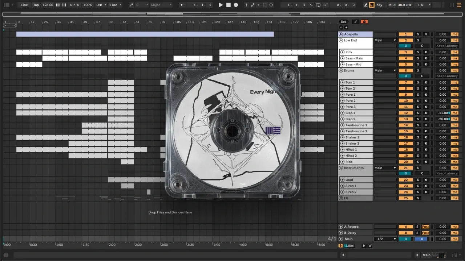465x261 pixels.
Task: Solo the Acapella track
Action: 418,34
